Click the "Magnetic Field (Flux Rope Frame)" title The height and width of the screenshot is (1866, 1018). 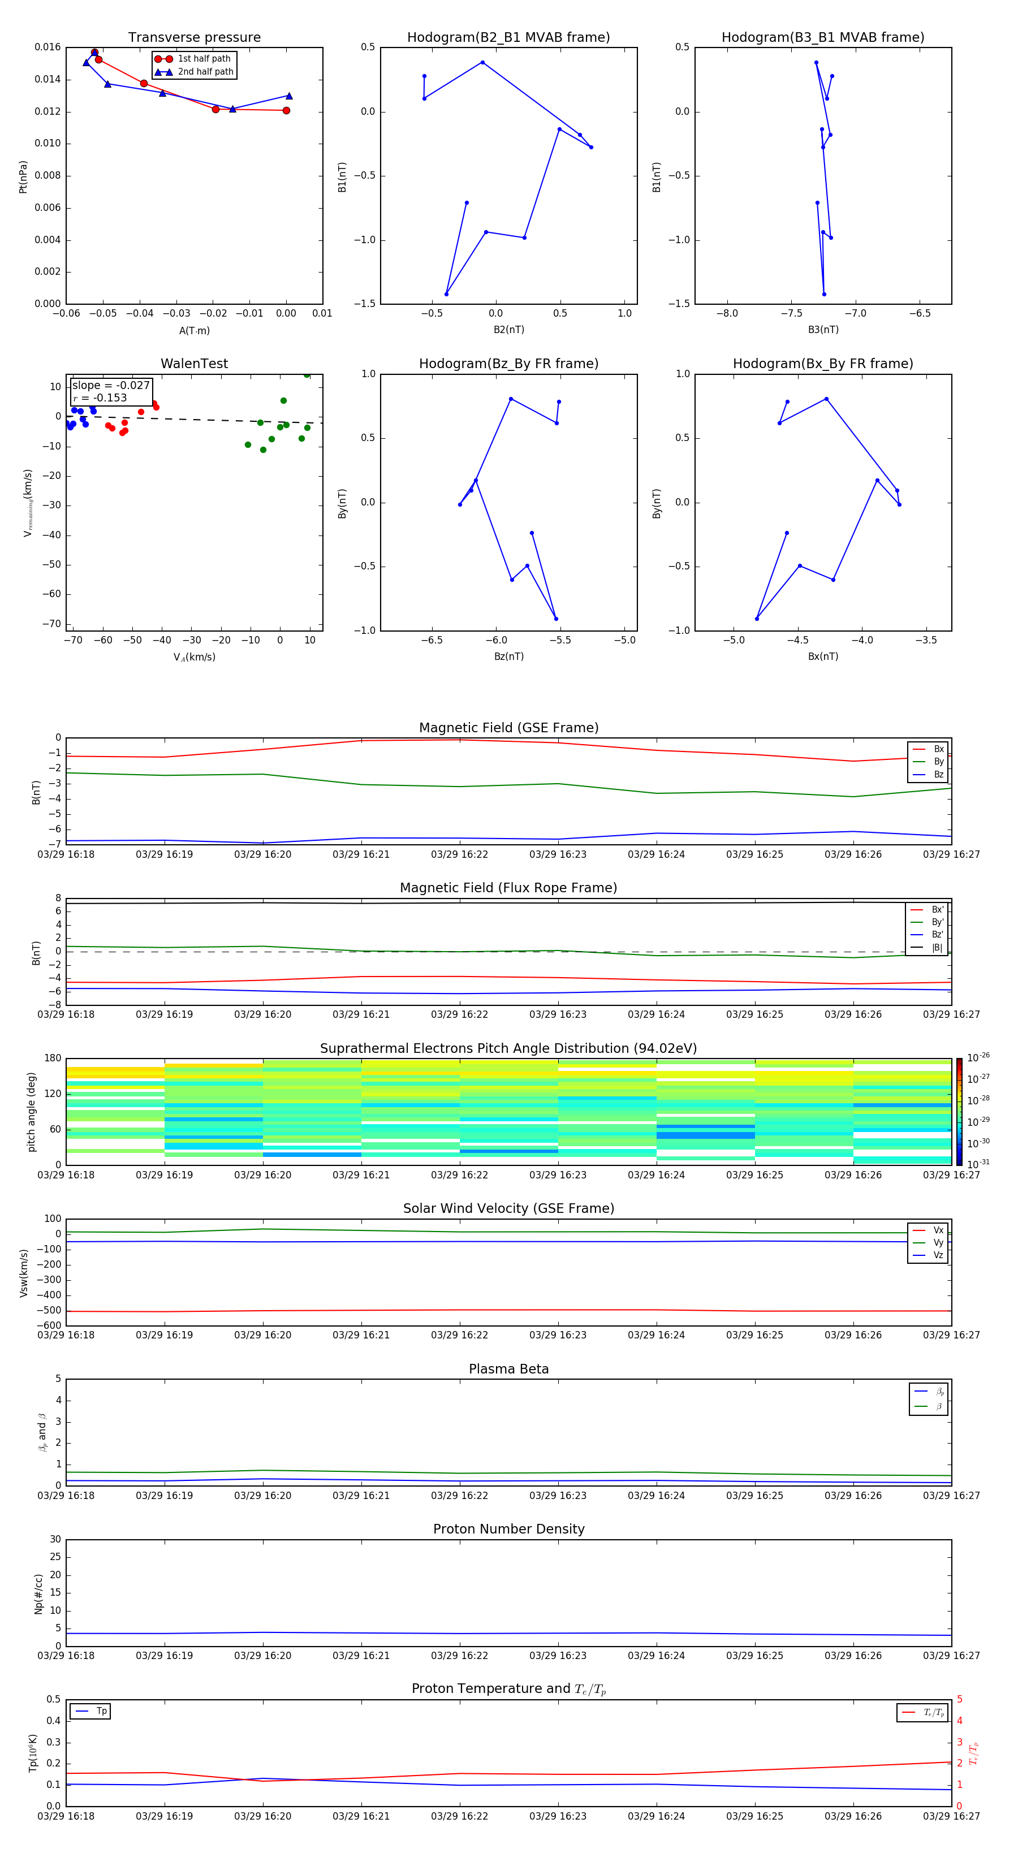[x=508, y=888]
